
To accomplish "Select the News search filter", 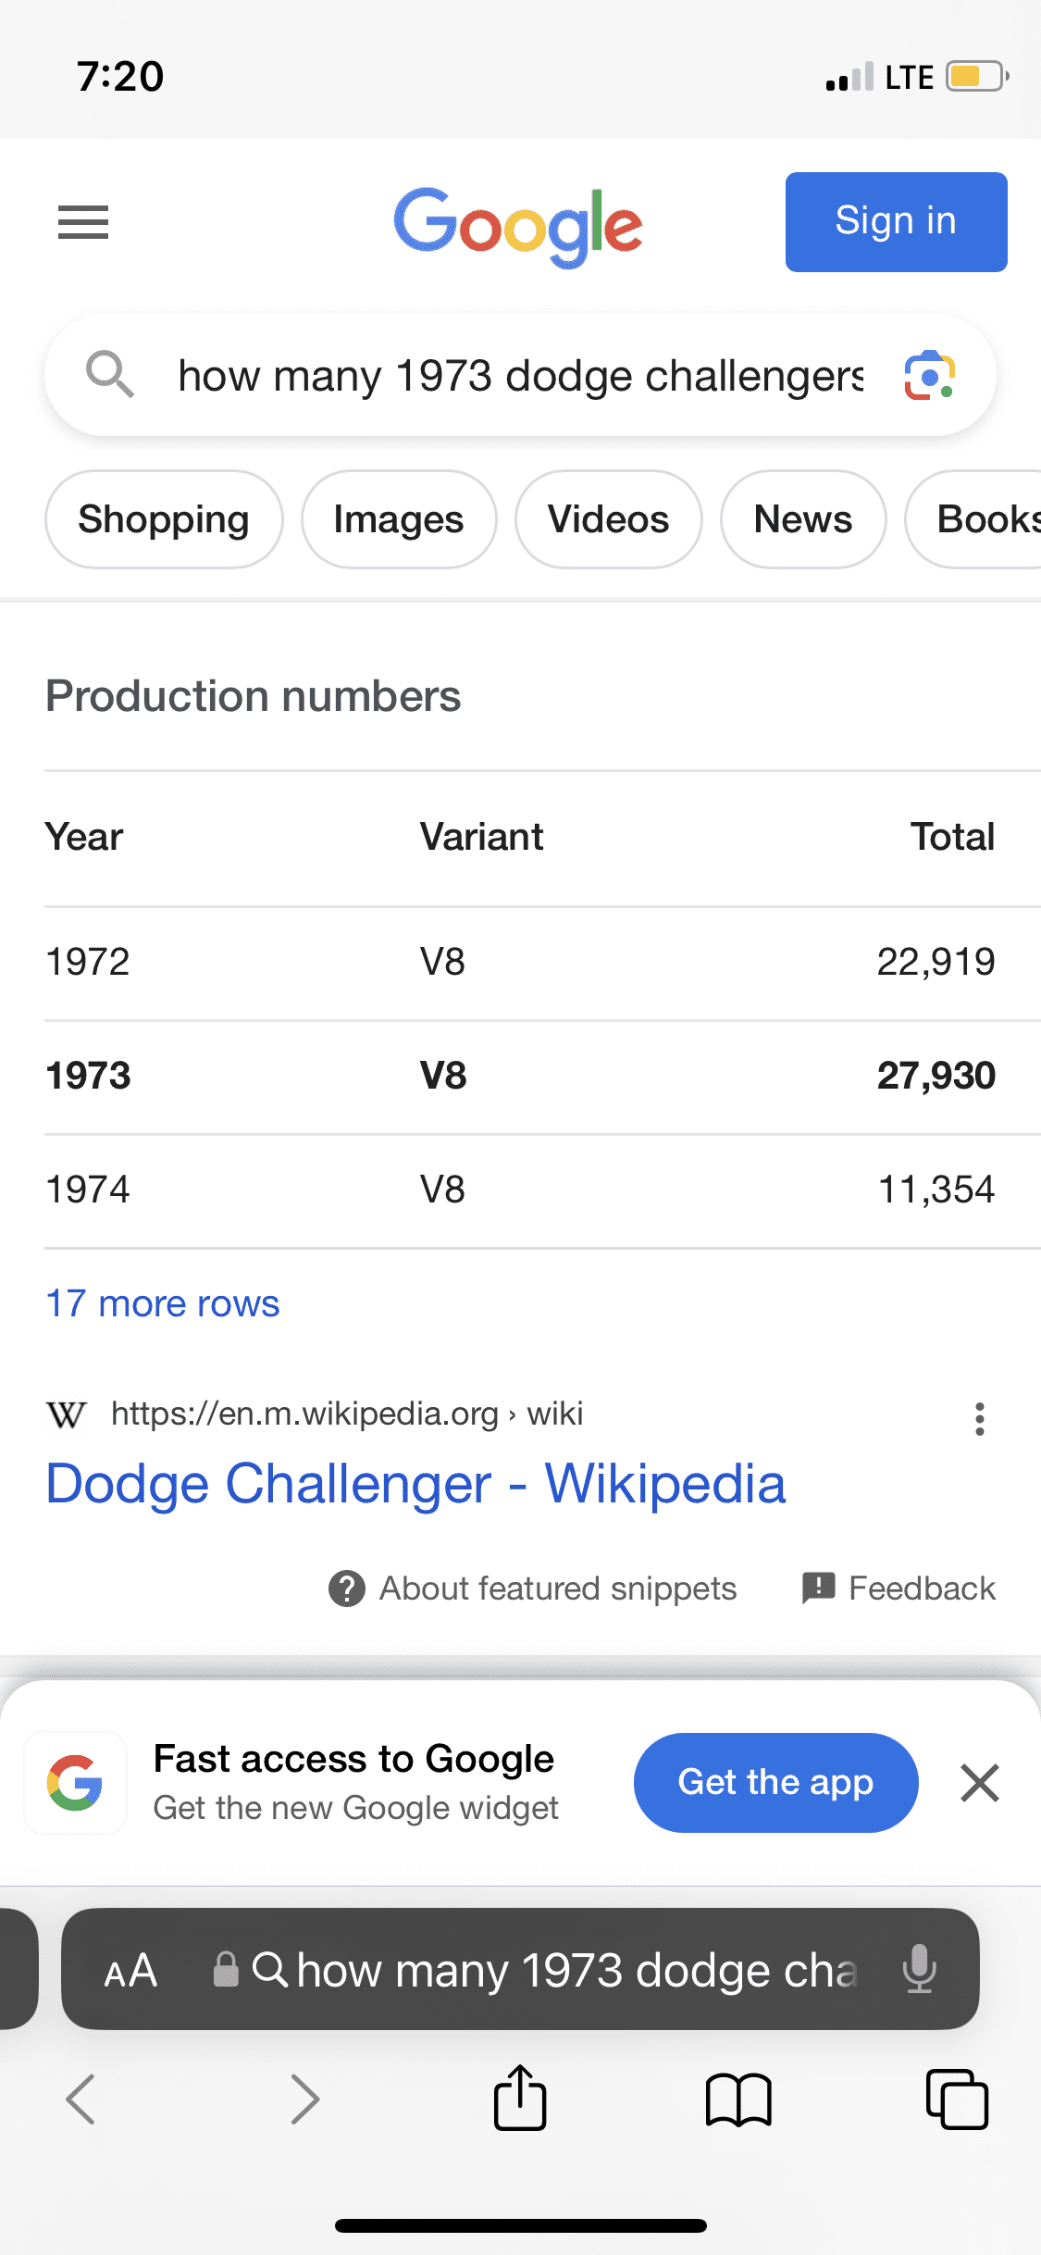I will click(803, 519).
